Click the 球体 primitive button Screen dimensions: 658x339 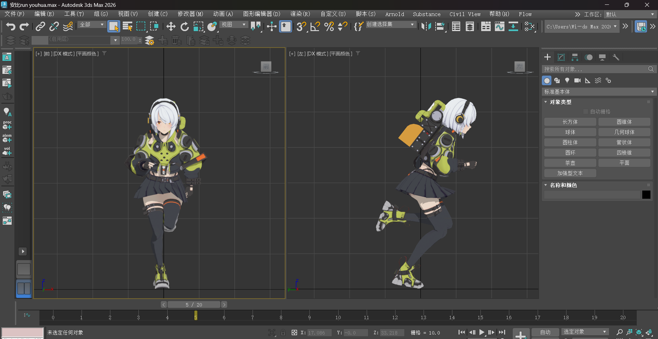(570, 132)
